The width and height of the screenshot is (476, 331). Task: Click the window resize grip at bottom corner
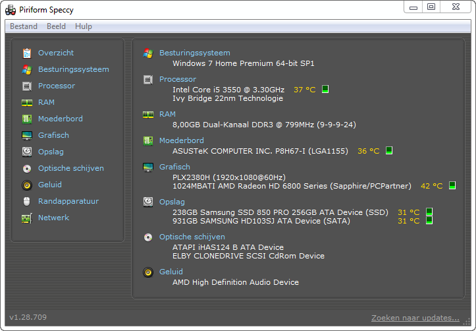pos(467,321)
